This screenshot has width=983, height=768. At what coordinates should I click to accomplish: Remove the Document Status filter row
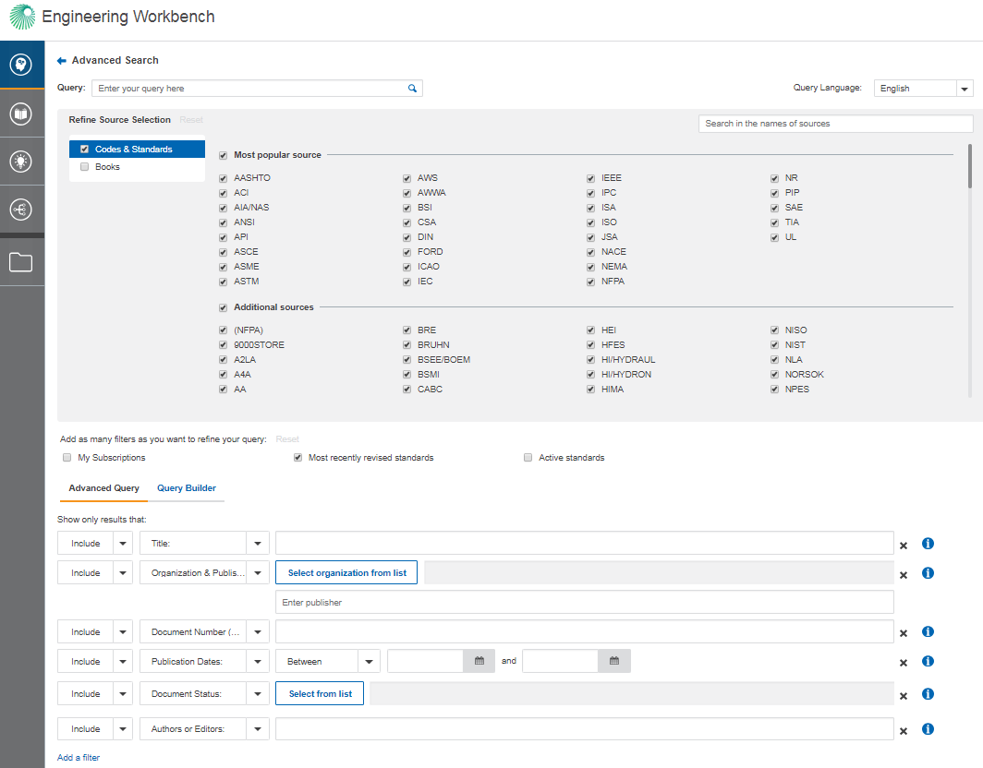[x=904, y=696]
